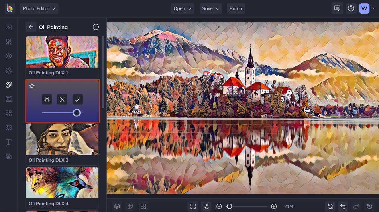Favorite the selected effect with star

coord(32,86)
